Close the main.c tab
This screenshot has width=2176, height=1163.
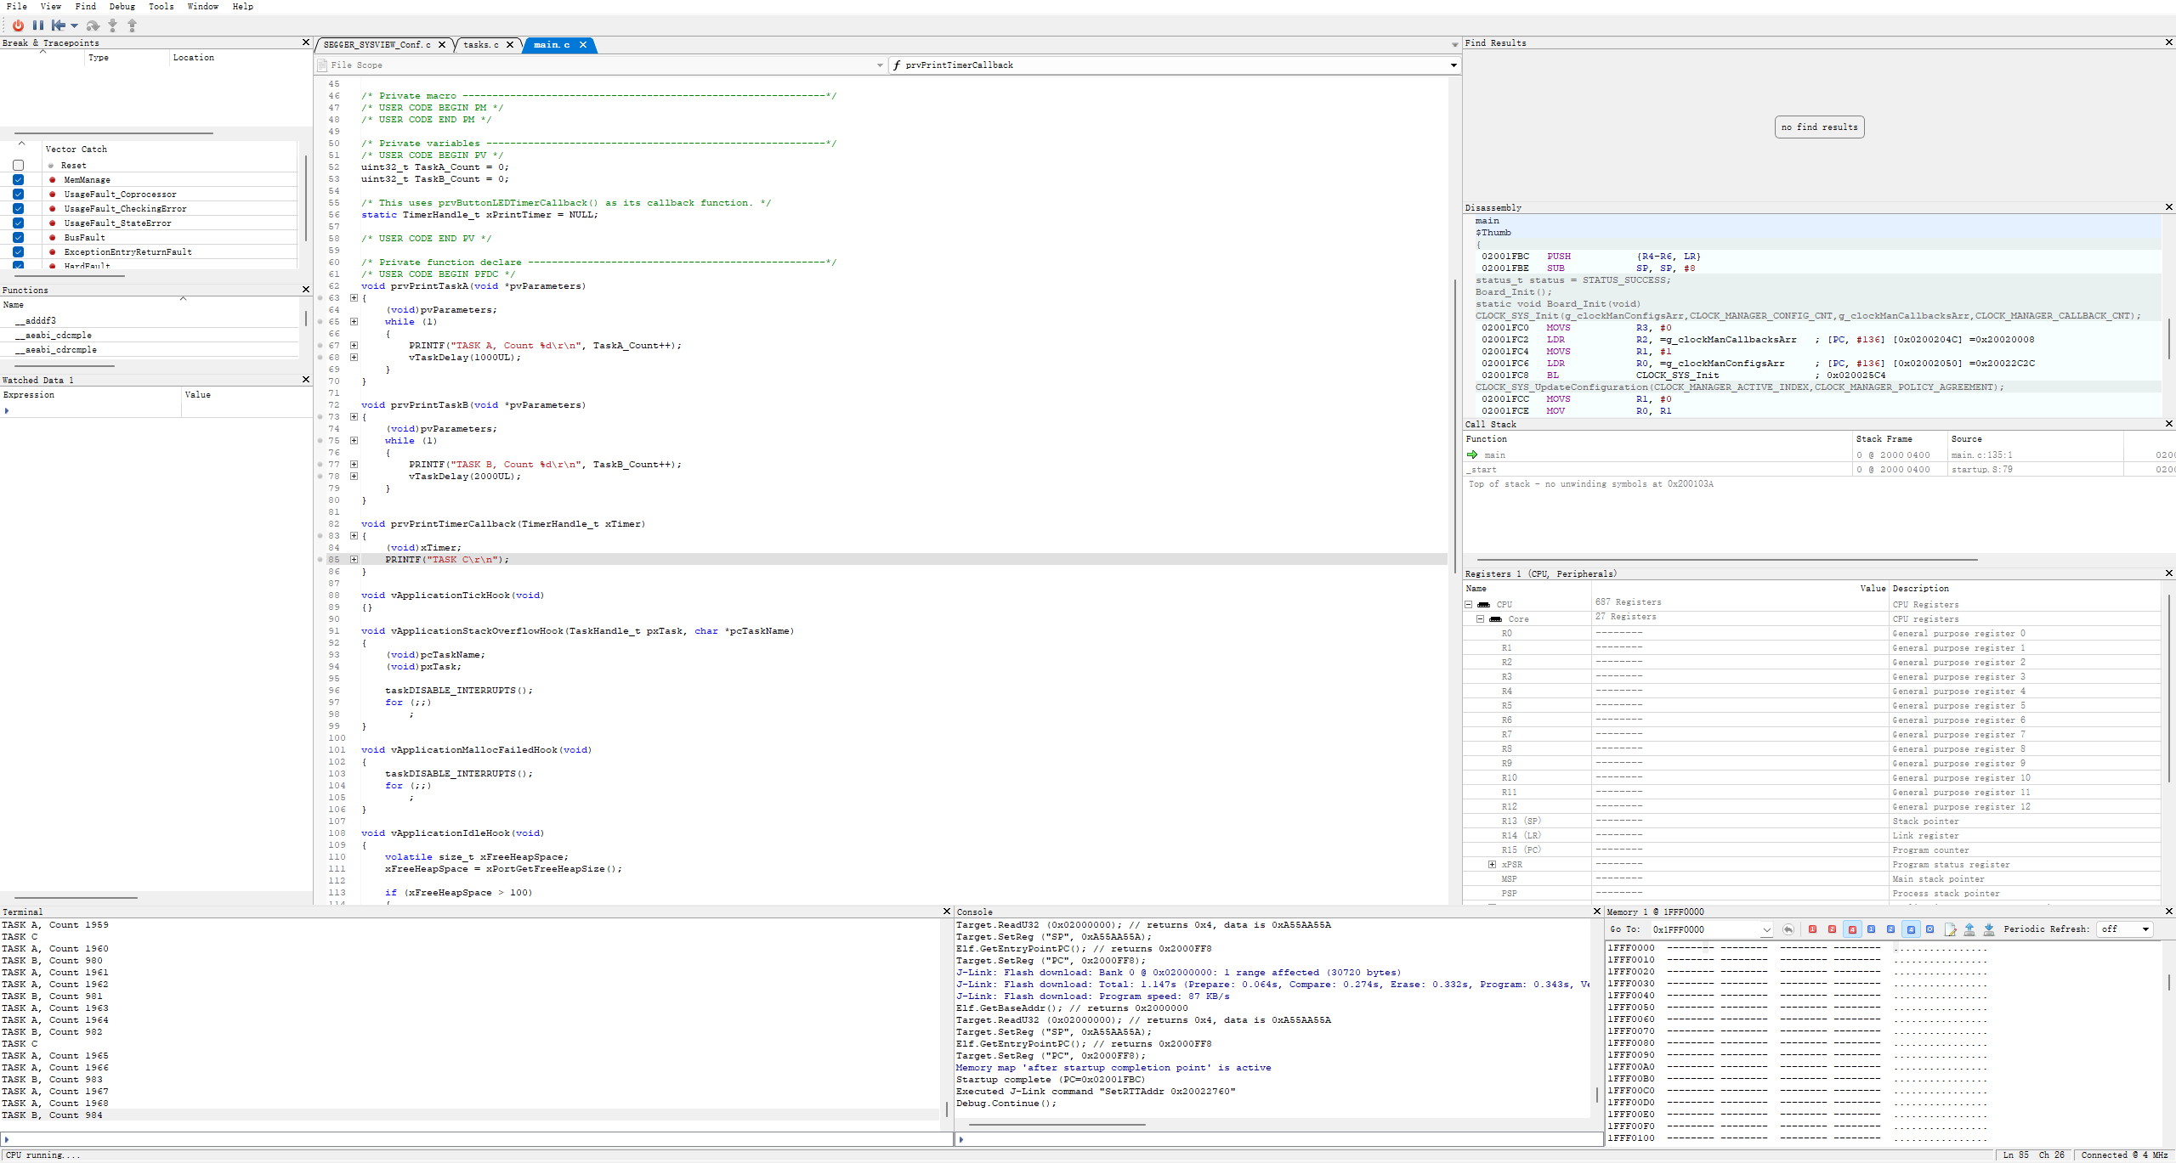583,45
